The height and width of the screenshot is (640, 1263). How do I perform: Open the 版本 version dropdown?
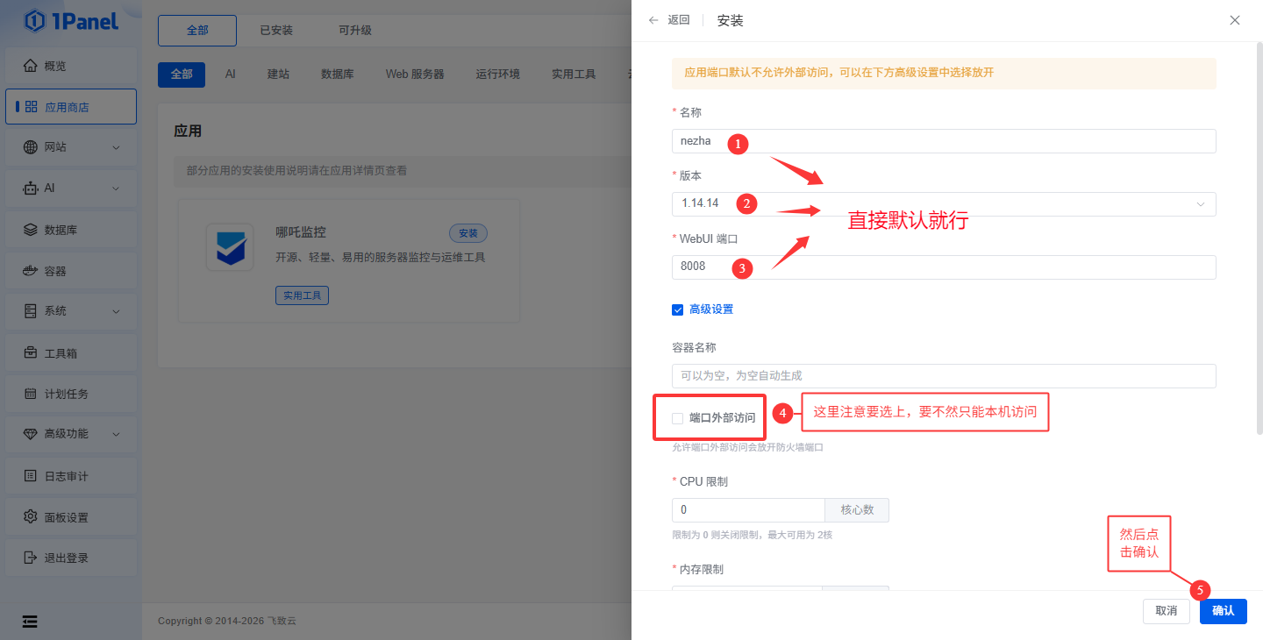944,203
